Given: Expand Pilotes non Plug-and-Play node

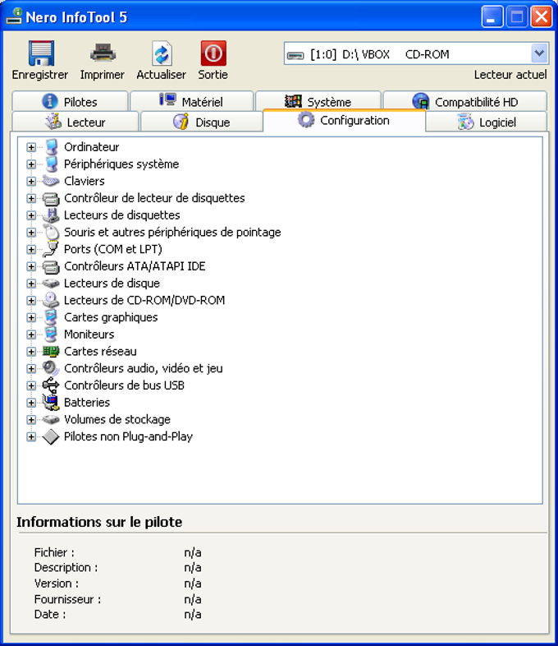Looking at the screenshot, I should [x=31, y=436].
